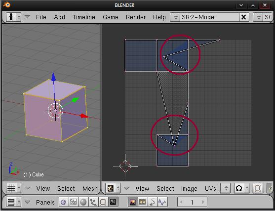Switch to the Object context icon

[x=93, y=202]
